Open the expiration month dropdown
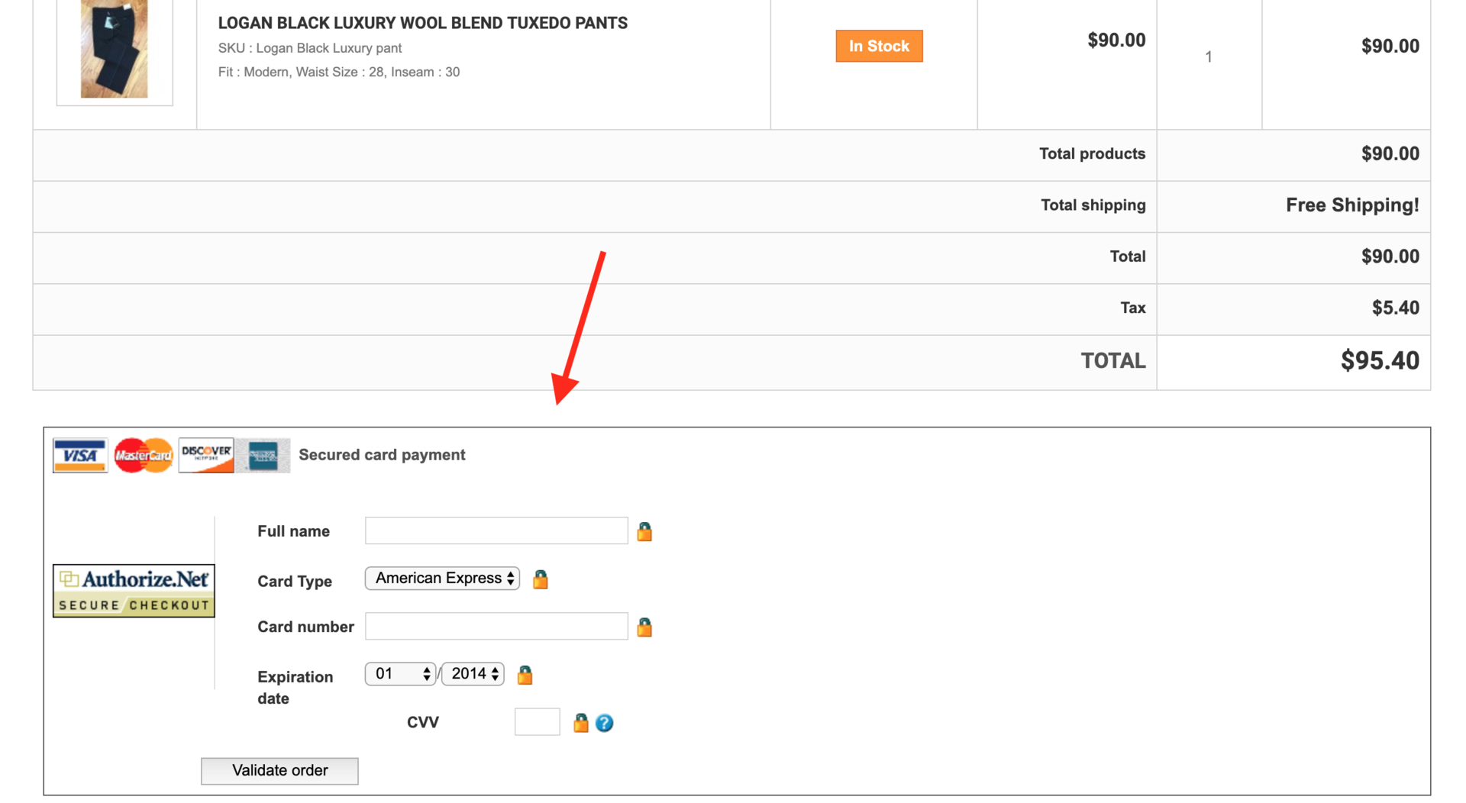The width and height of the screenshot is (1466, 803). (400, 674)
